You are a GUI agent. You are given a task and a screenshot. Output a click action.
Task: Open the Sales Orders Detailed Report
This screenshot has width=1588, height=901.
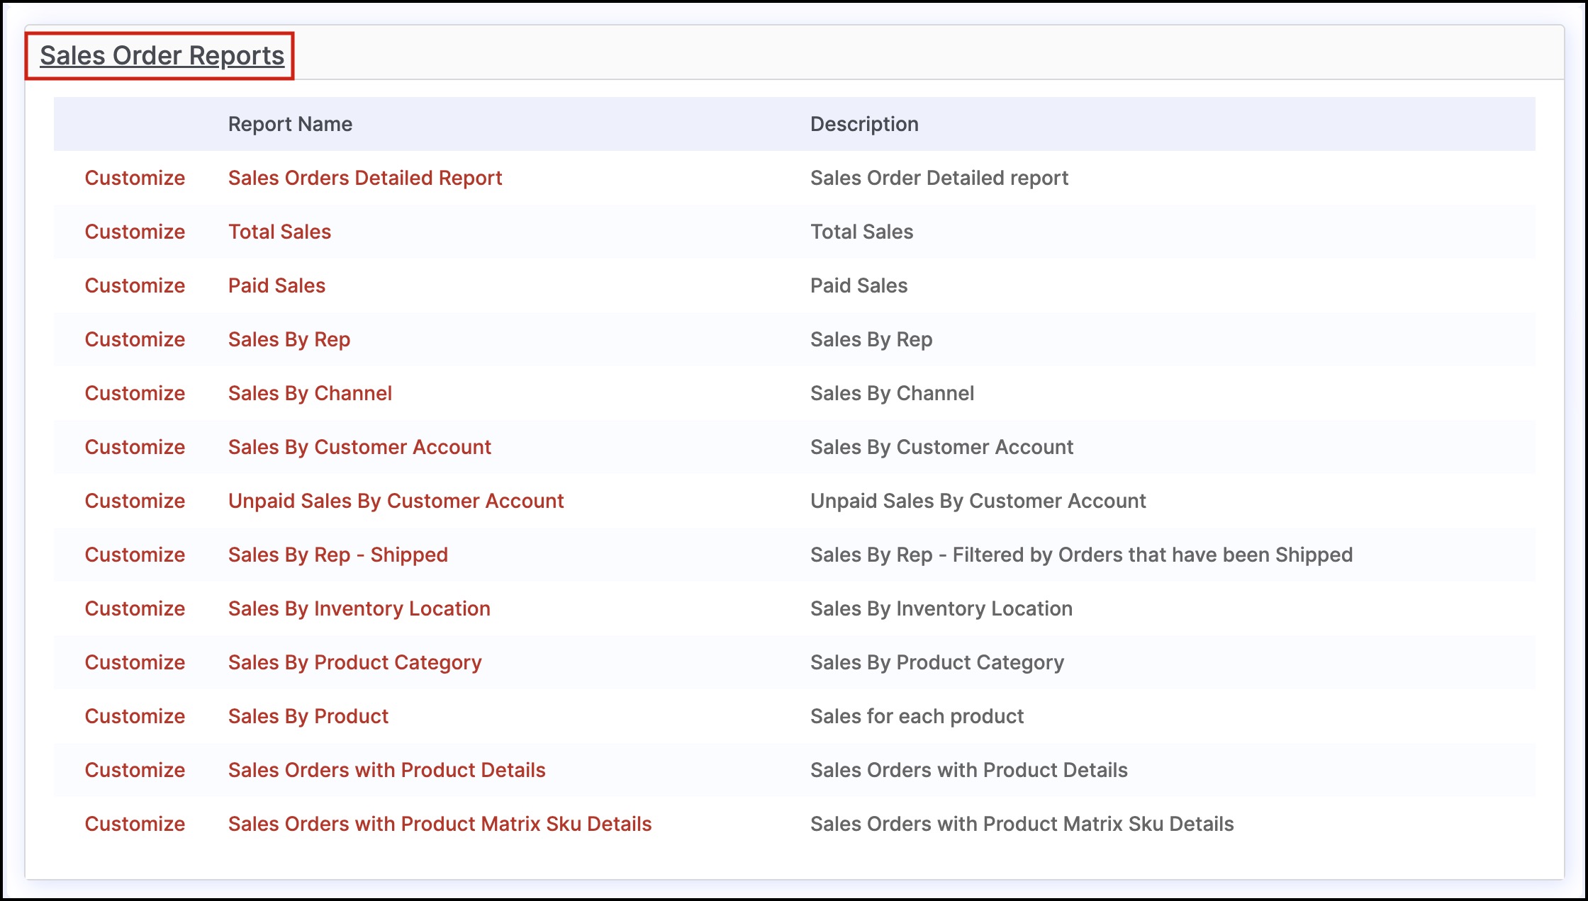click(364, 178)
